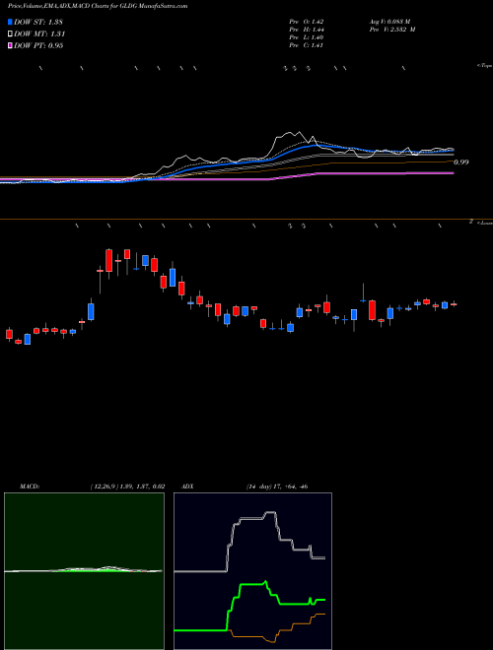The height and width of the screenshot is (650, 493).
Task: Click inside the green MACD chart panel
Action: [84, 571]
